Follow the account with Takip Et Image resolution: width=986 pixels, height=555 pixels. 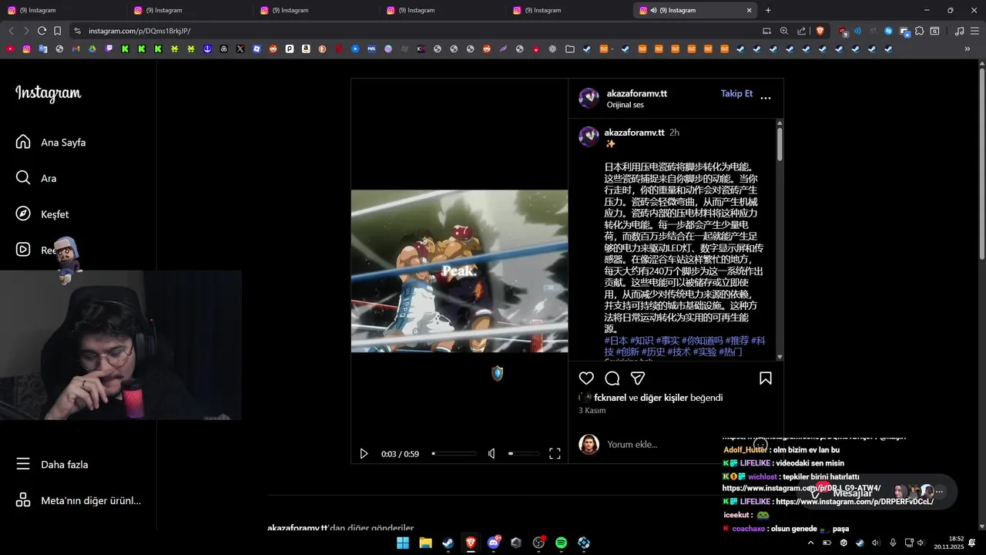tap(736, 93)
